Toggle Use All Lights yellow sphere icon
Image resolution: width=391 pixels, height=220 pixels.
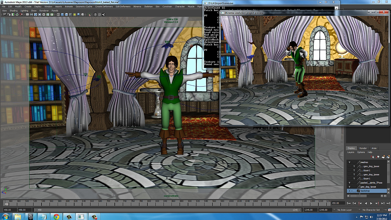point(74,14)
